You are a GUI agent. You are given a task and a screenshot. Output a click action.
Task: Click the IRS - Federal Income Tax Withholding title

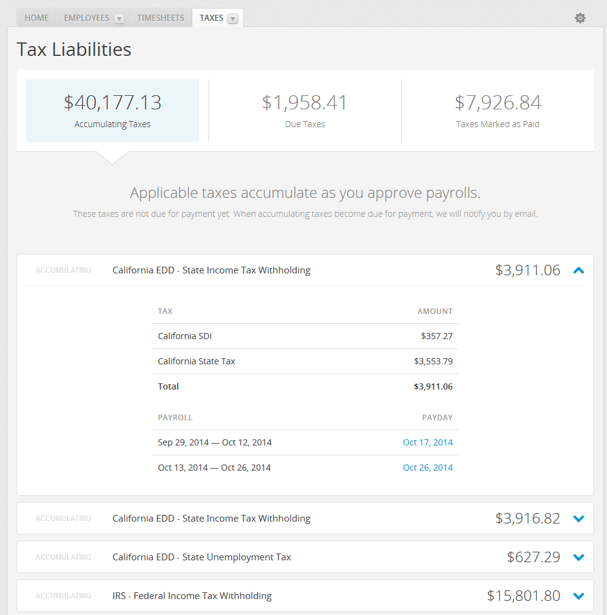point(192,595)
